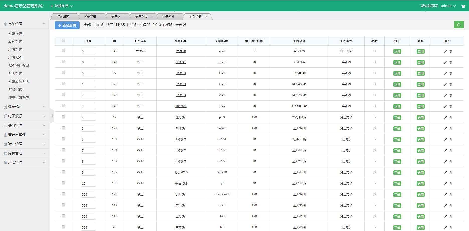This screenshot has height=231, width=469.
Task: Toggle the select-all header checkbox
Action: [63, 41]
